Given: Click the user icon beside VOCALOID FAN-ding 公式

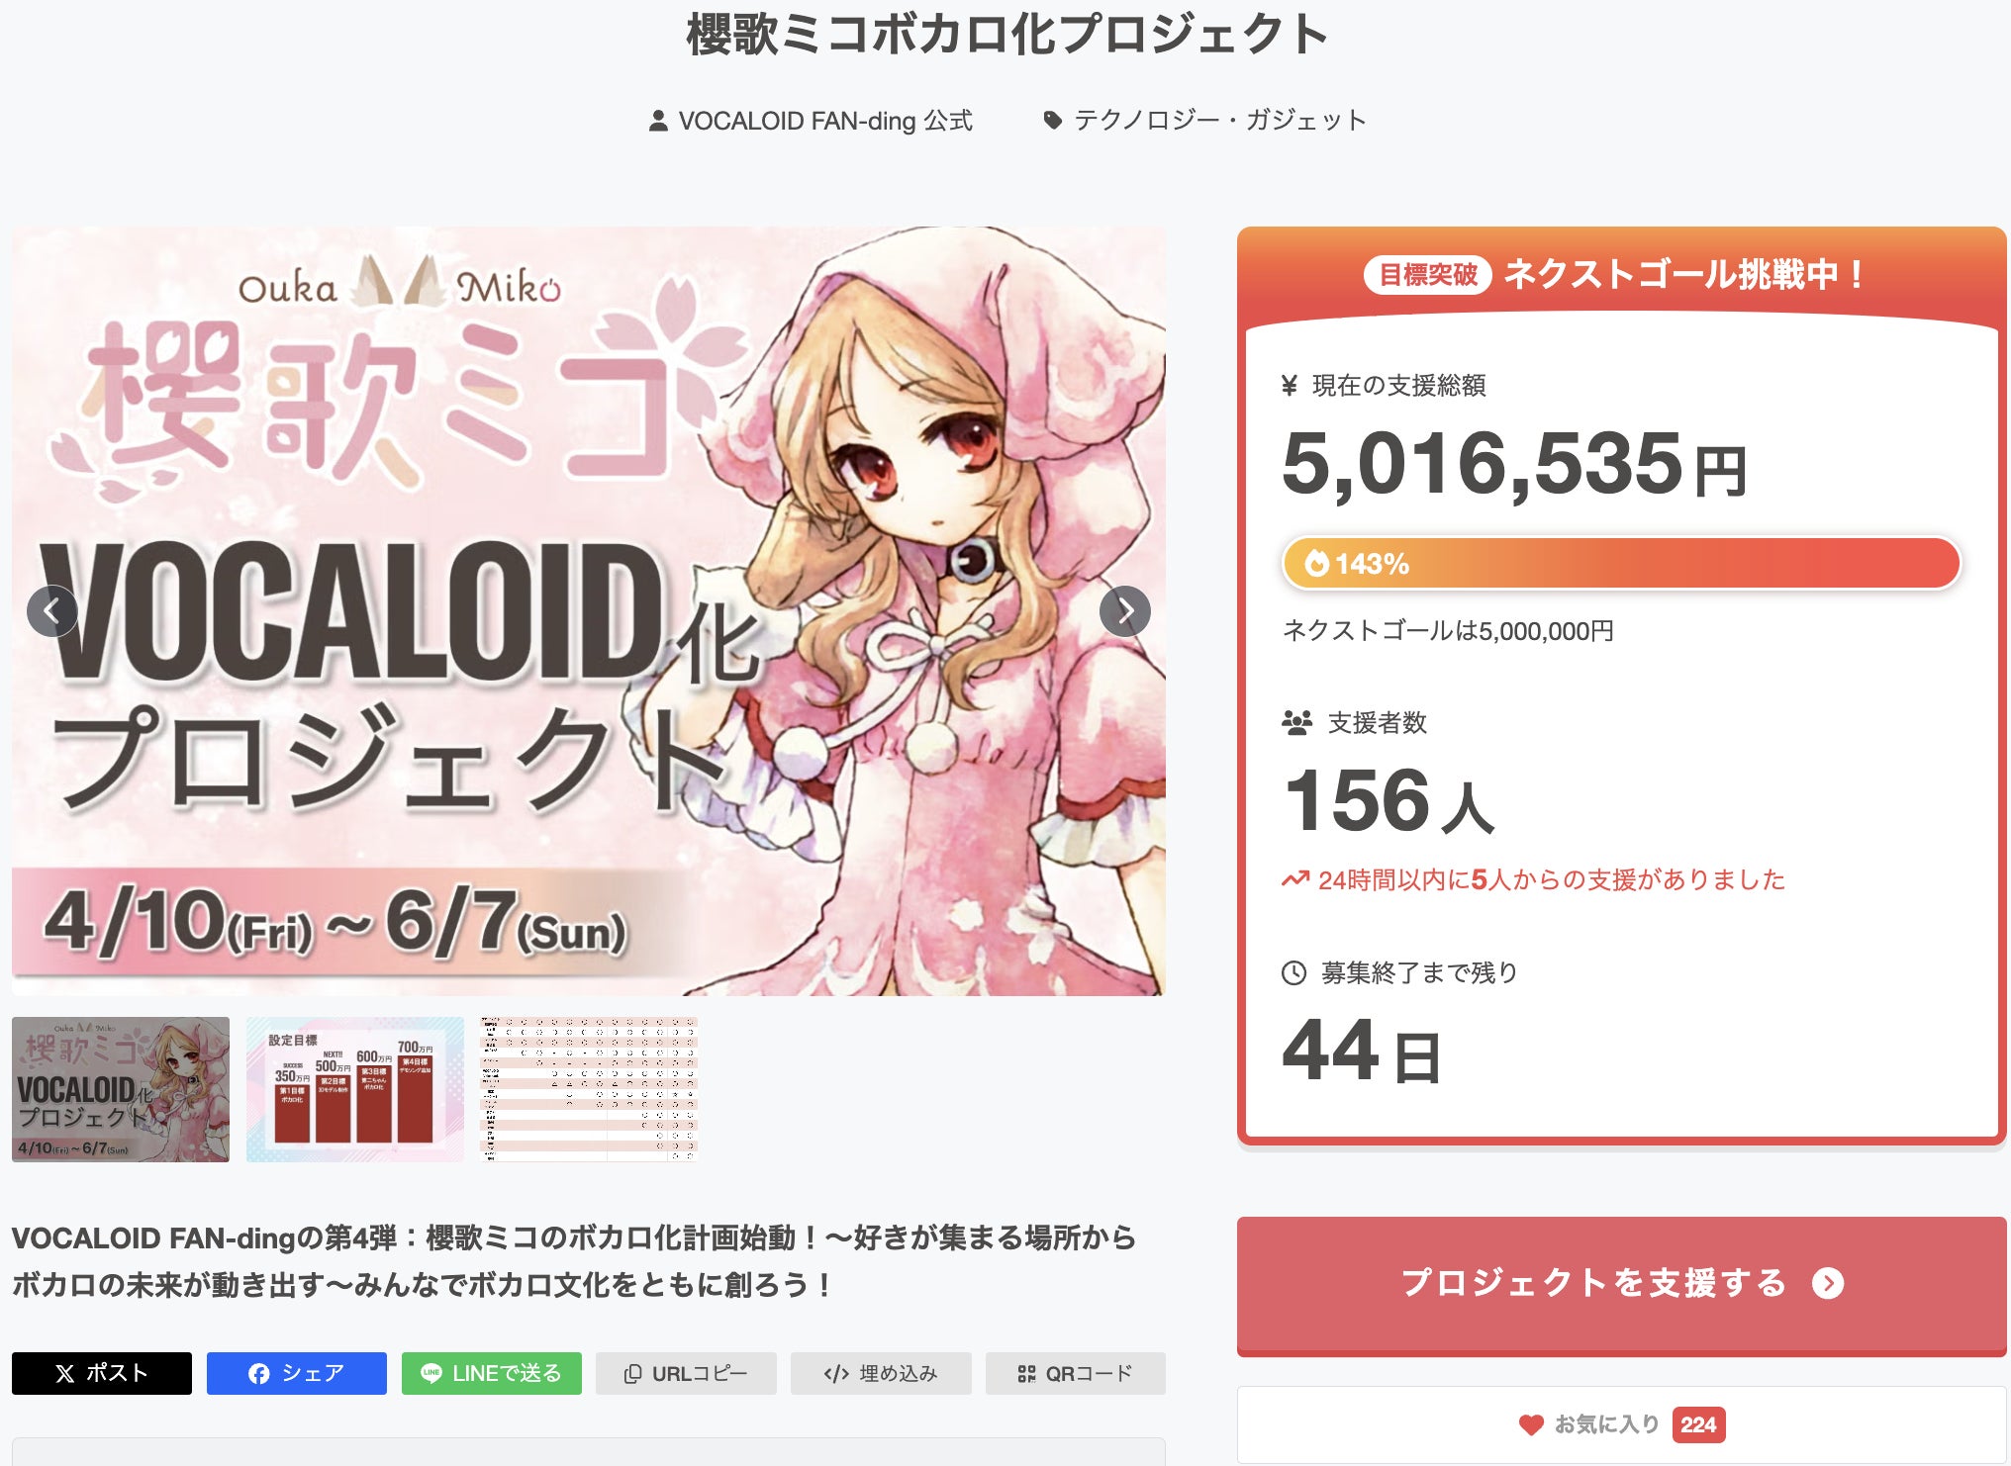Looking at the screenshot, I should coord(658,121).
